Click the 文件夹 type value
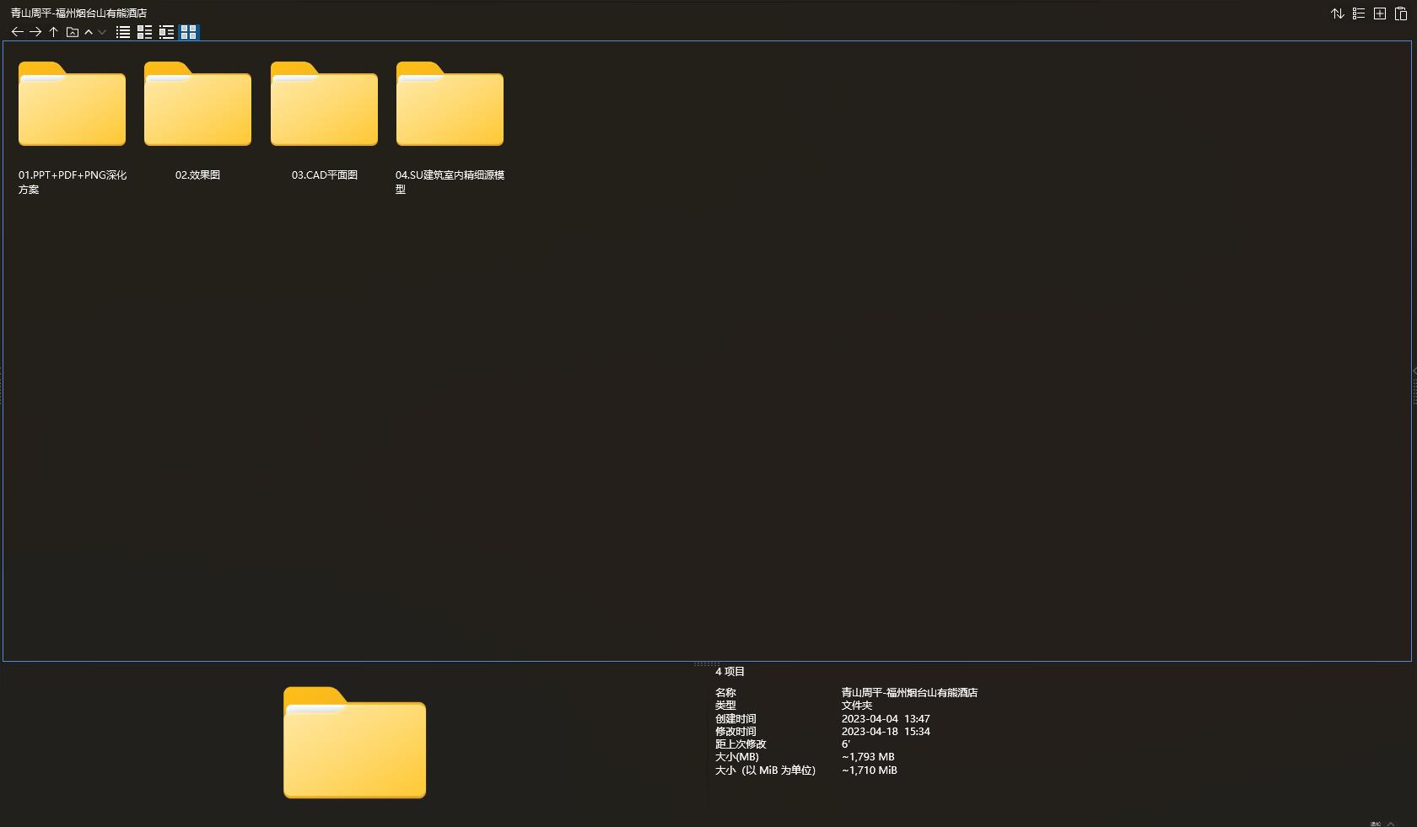This screenshot has width=1417, height=827. point(857,706)
